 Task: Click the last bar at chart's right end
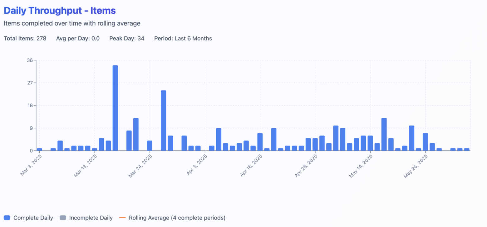pos(467,149)
